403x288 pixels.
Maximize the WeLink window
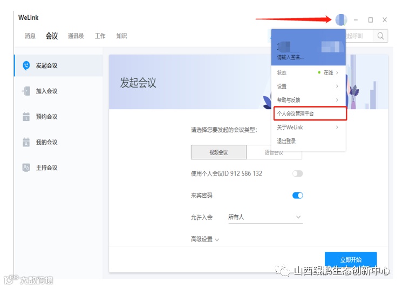(370, 20)
